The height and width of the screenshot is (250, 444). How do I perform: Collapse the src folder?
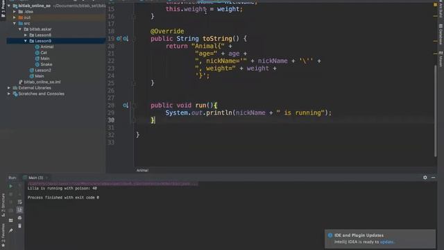(x=15, y=23)
